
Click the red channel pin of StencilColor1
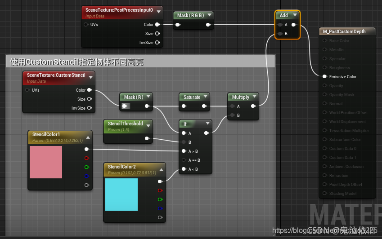[87, 158]
